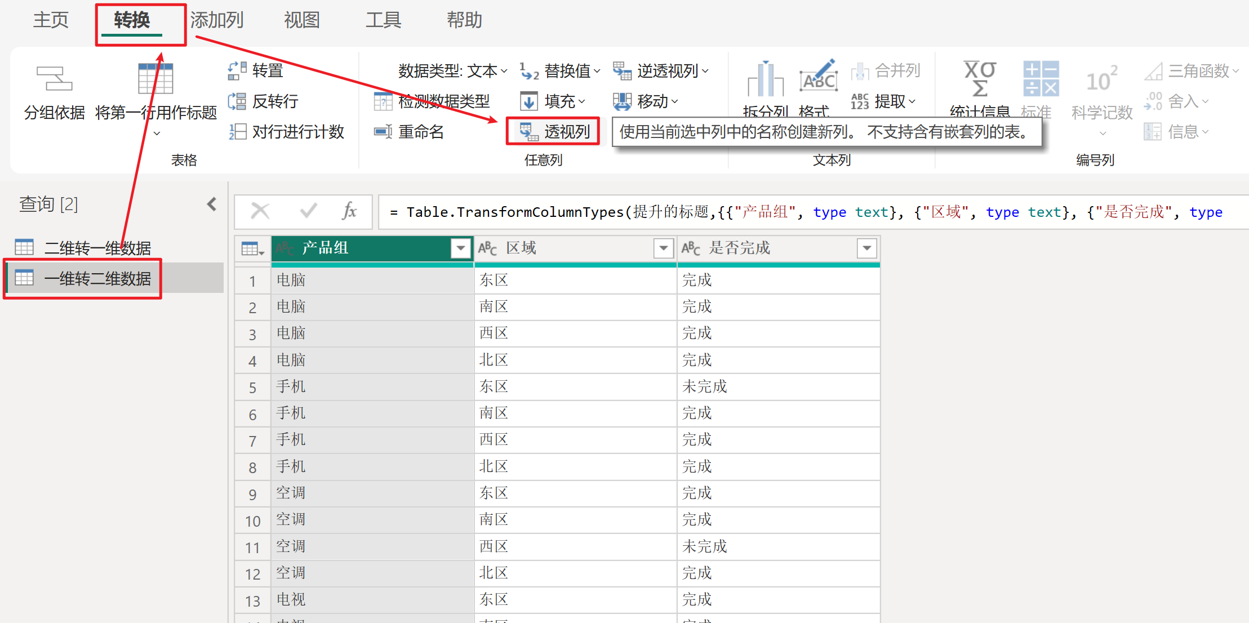Click the 转置 (Transpose) icon
1249x623 pixels.
(237, 70)
